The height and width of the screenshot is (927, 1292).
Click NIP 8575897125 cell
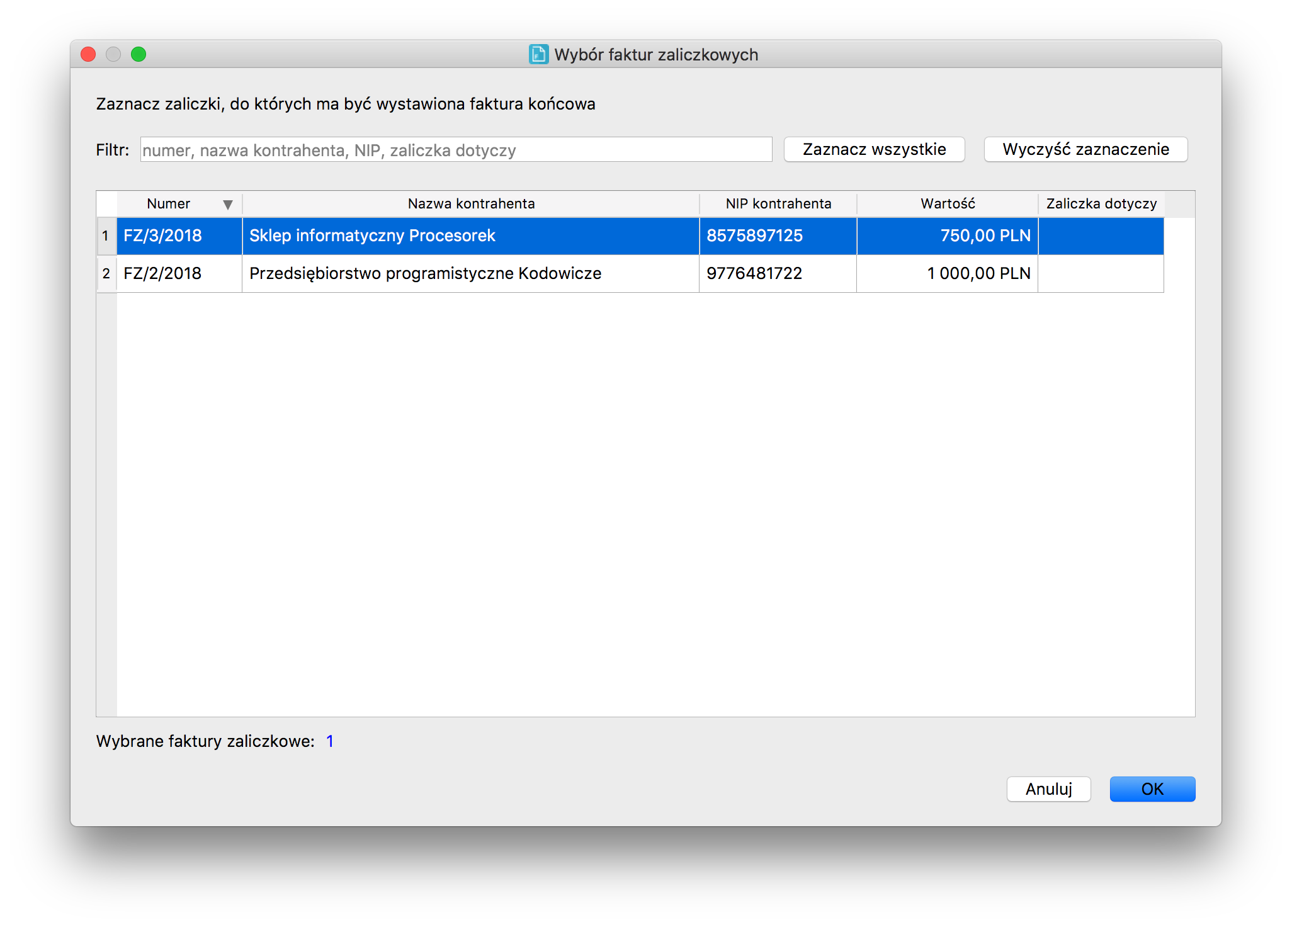tap(778, 236)
